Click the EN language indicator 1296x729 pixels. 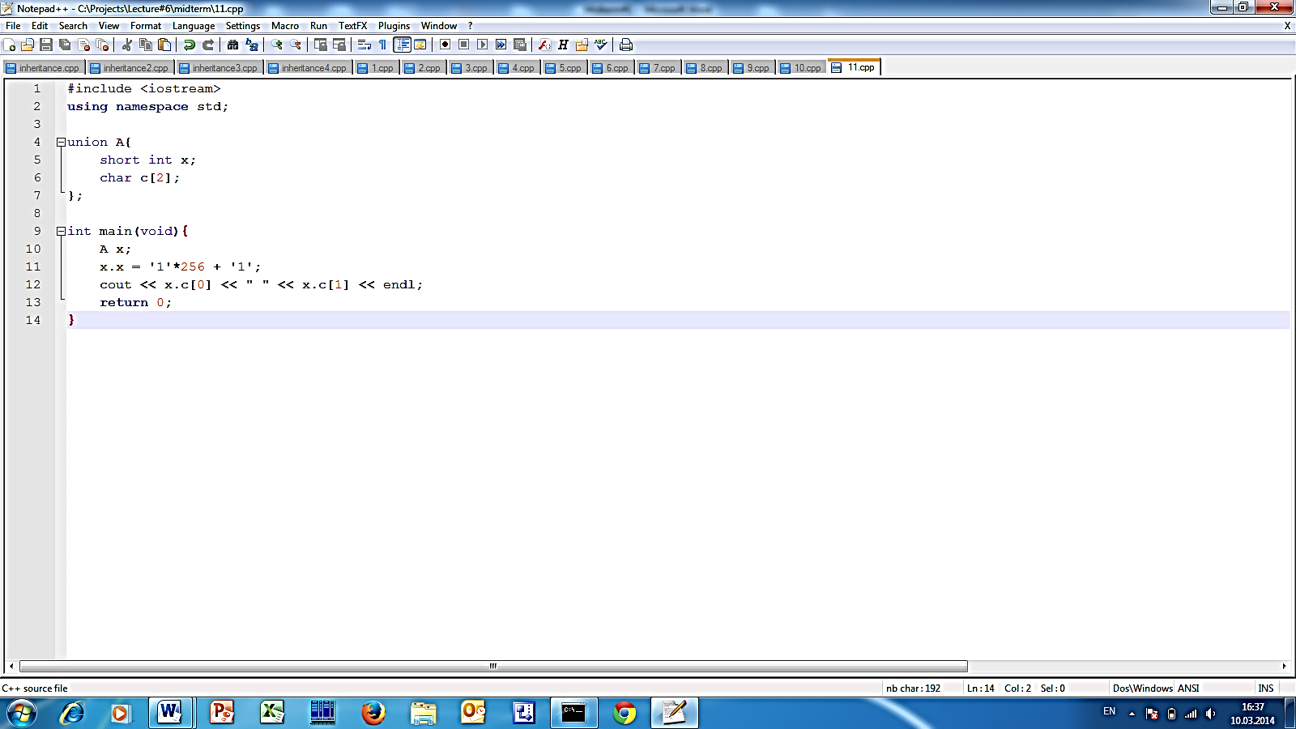[1109, 711]
